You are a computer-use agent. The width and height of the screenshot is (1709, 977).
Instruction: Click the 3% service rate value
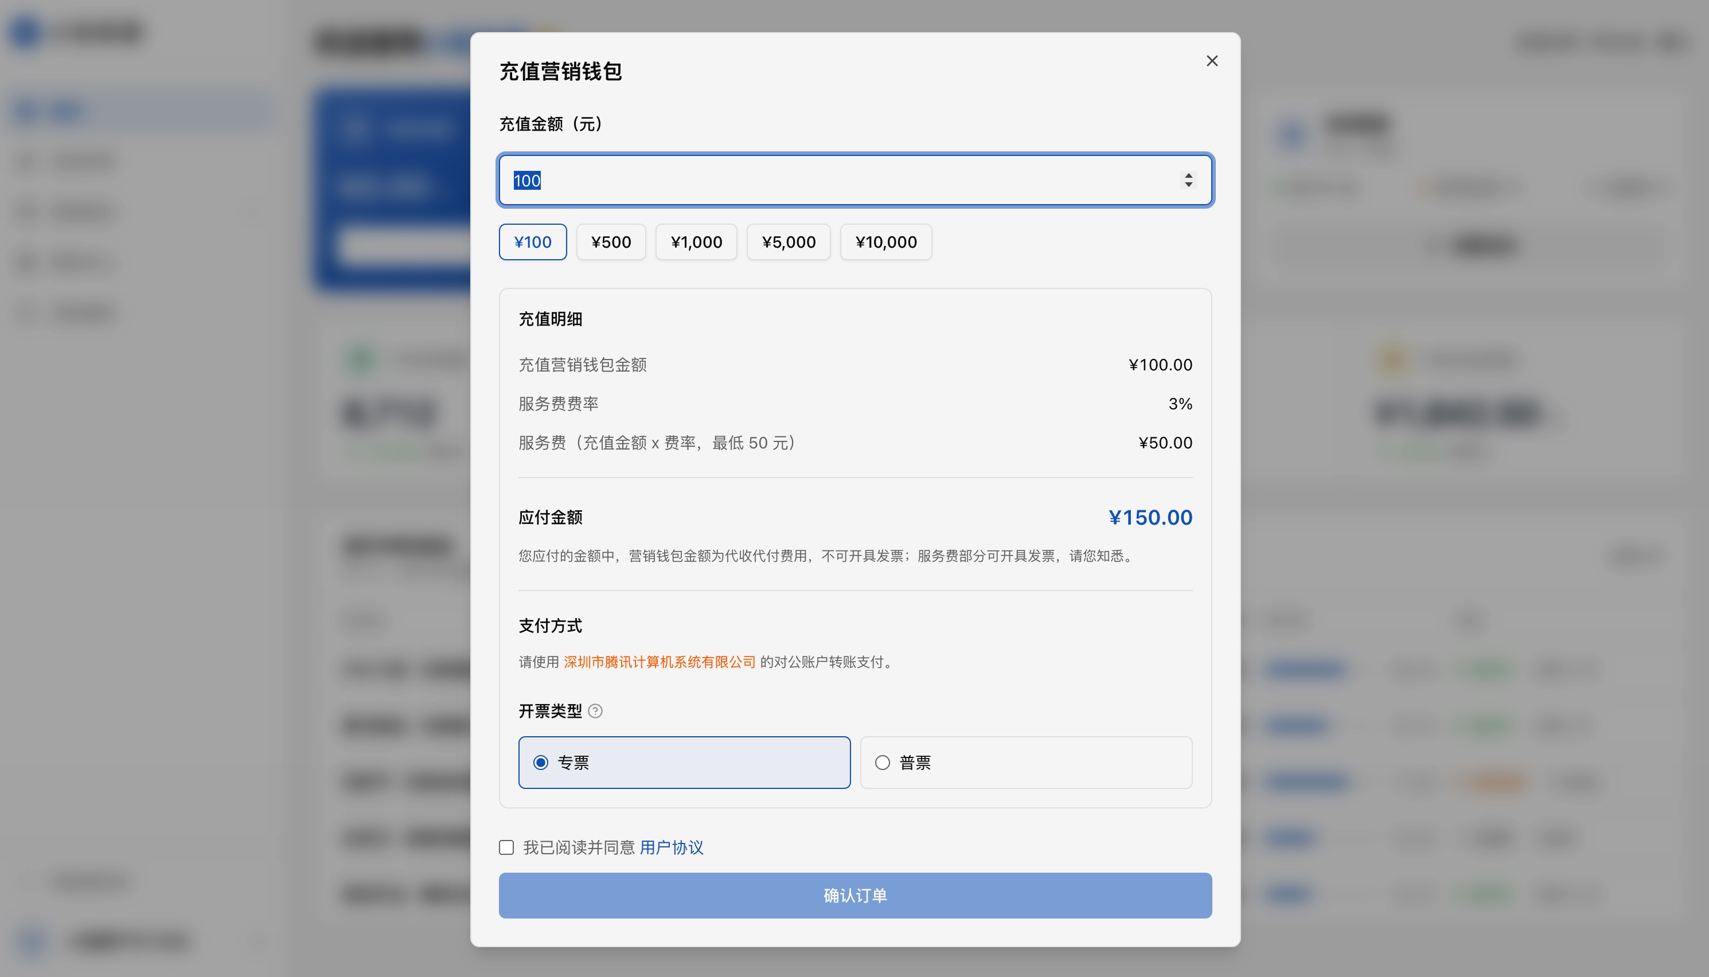1180,404
